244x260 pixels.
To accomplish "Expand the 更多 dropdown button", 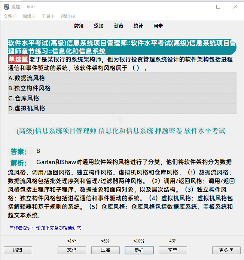I will tap(226, 250).
